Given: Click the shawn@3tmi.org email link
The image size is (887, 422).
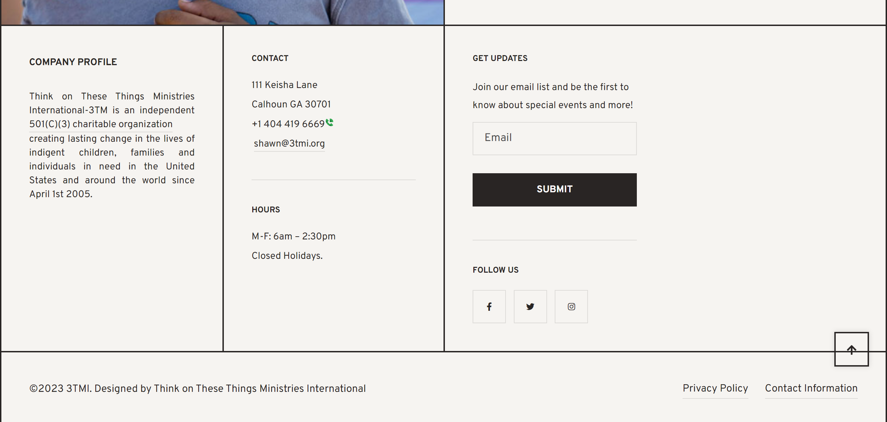Looking at the screenshot, I should tap(289, 143).
